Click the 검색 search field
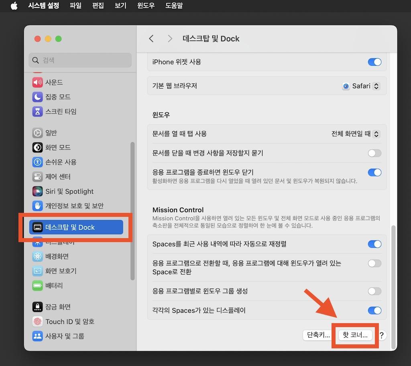Viewport: 411px width, 366px height. point(80,60)
